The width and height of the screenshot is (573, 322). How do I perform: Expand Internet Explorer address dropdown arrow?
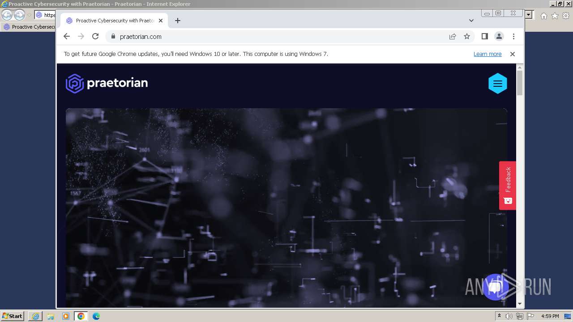[x=529, y=15]
